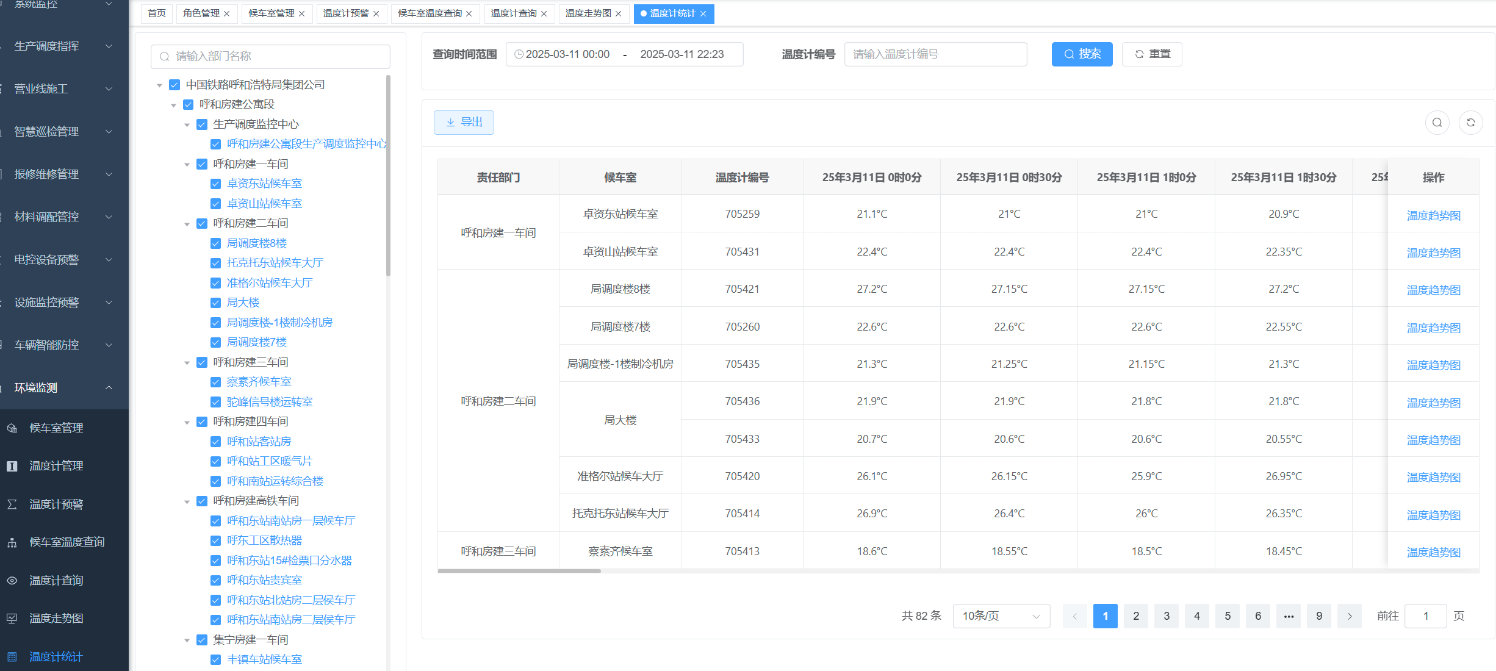This screenshot has width=1496, height=671.
Task: Collapse the 集宁房建一车间 tree node
Action: 187,640
